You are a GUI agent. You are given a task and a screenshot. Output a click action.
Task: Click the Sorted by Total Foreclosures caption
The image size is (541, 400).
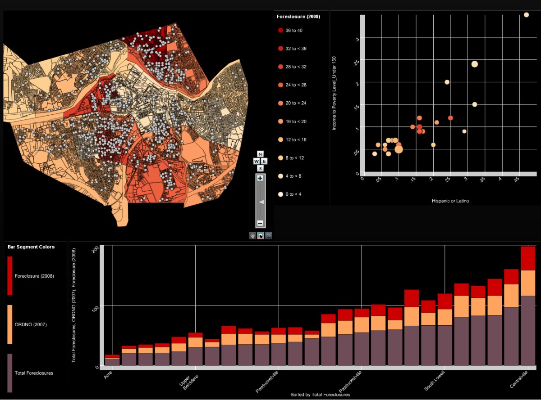[x=320, y=395]
